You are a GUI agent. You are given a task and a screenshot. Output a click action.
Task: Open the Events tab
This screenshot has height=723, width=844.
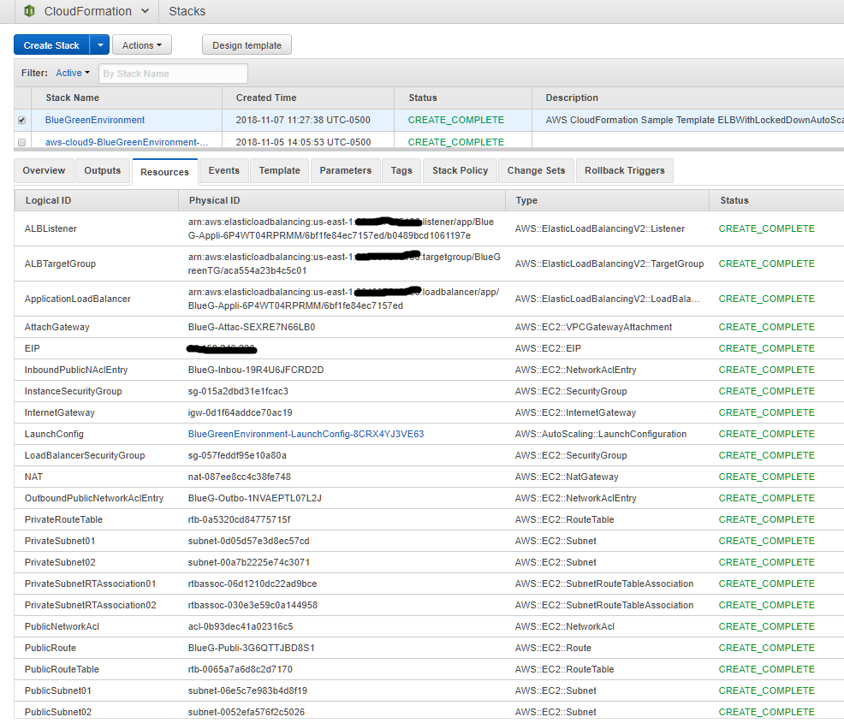point(224,170)
